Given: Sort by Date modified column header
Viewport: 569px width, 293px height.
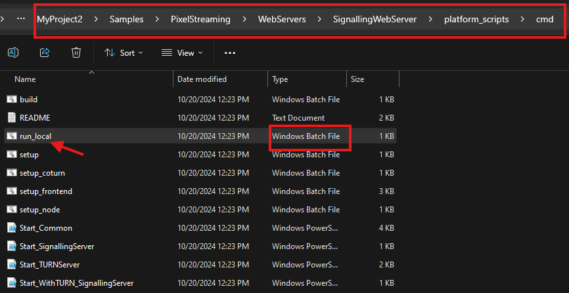Looking at the screenshot, I should pos(202,79).
